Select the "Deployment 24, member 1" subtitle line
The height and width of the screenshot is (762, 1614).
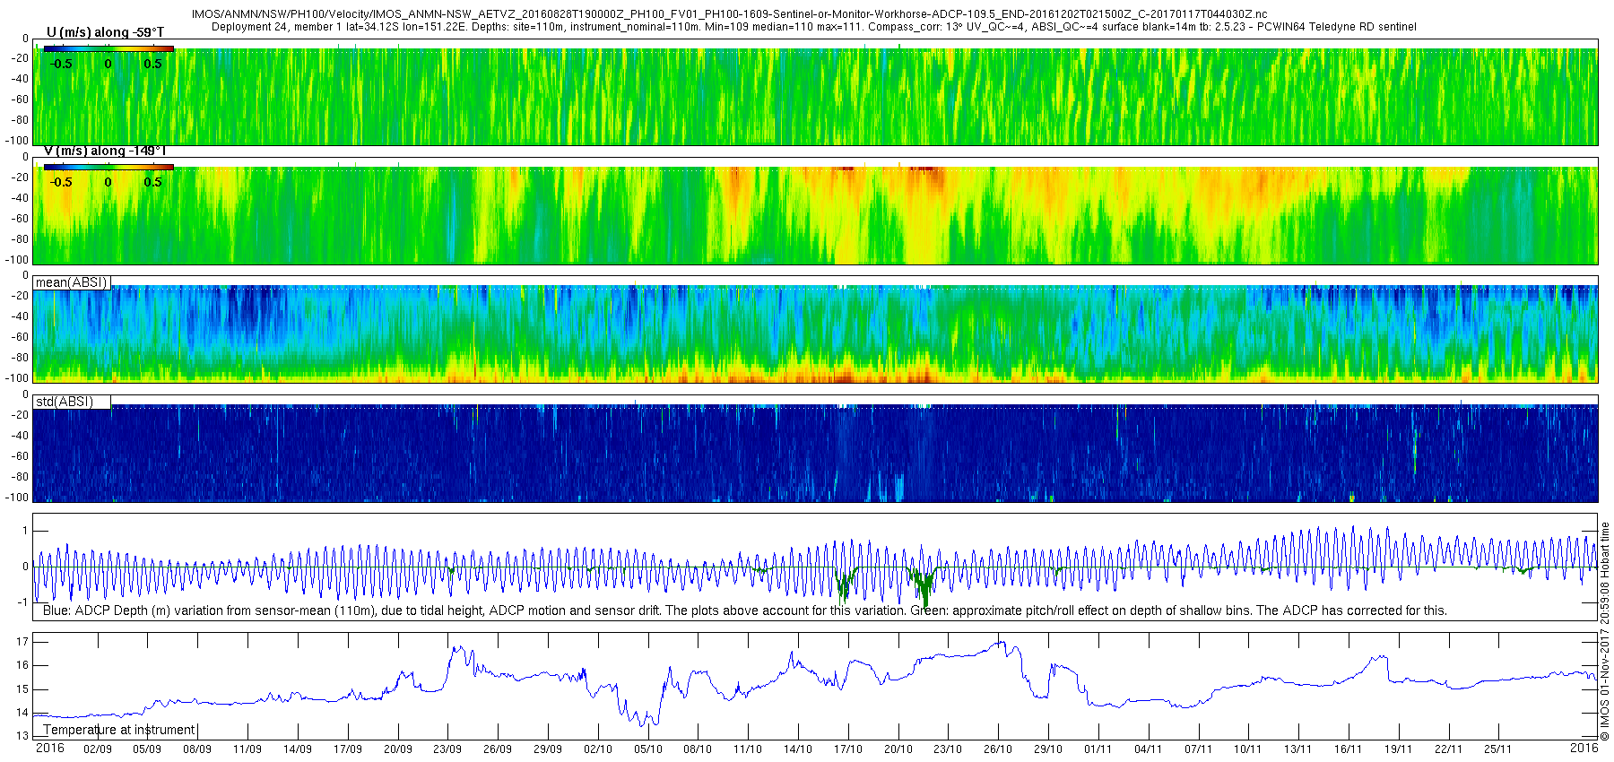[814, 27]
